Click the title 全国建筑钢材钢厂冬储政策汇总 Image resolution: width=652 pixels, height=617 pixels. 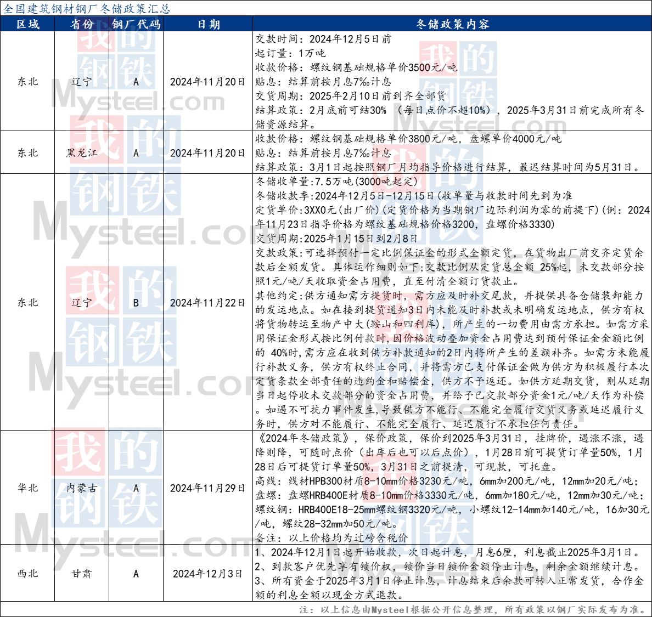tap(87, 8)
